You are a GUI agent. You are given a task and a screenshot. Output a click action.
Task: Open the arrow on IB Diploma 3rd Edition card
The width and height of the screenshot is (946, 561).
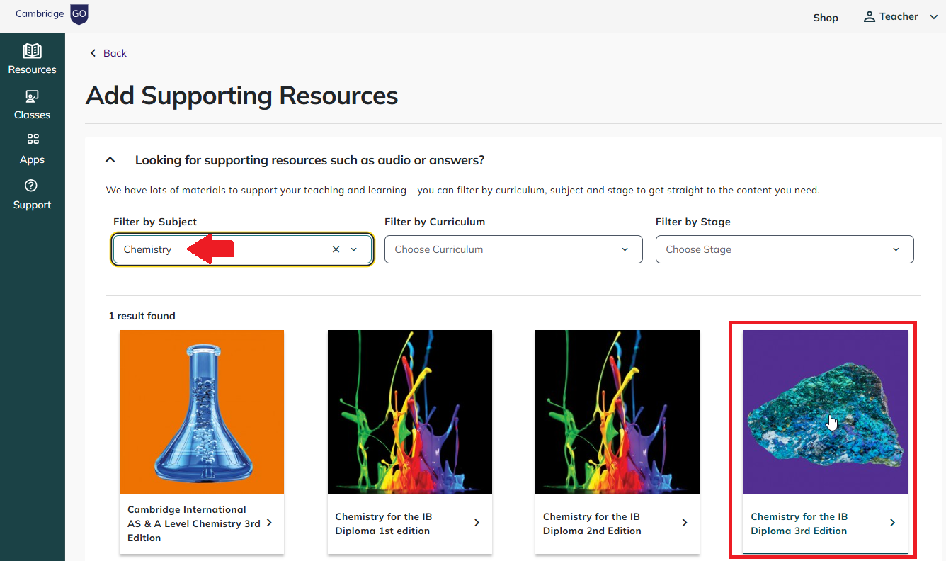coord(892,523)
